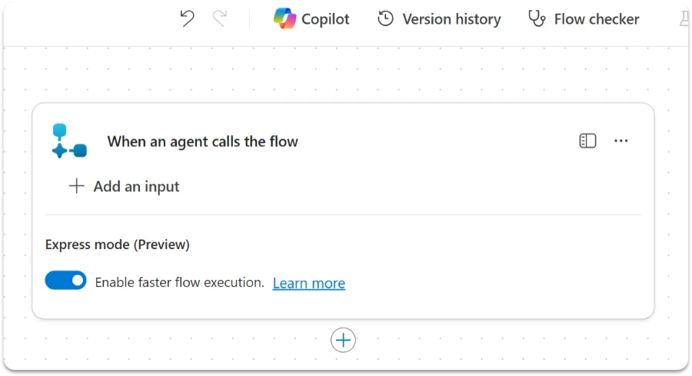Select the agent trigger icon

pos(69,141)
